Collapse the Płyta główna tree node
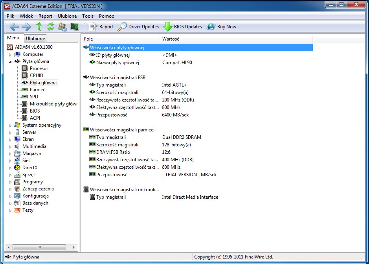This screenshot has height=264, width=369. click(11, 62)
